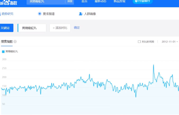The image size is (179, 115).
Task: Focus the top search box with 黄精蝮蛇丸
Action: [x=46, y=1]
